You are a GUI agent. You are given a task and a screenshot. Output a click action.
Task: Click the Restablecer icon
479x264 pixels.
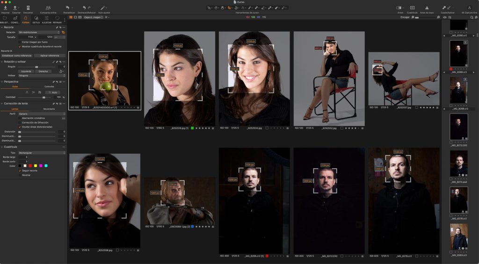pyautogui.click(x=68, y=7)
